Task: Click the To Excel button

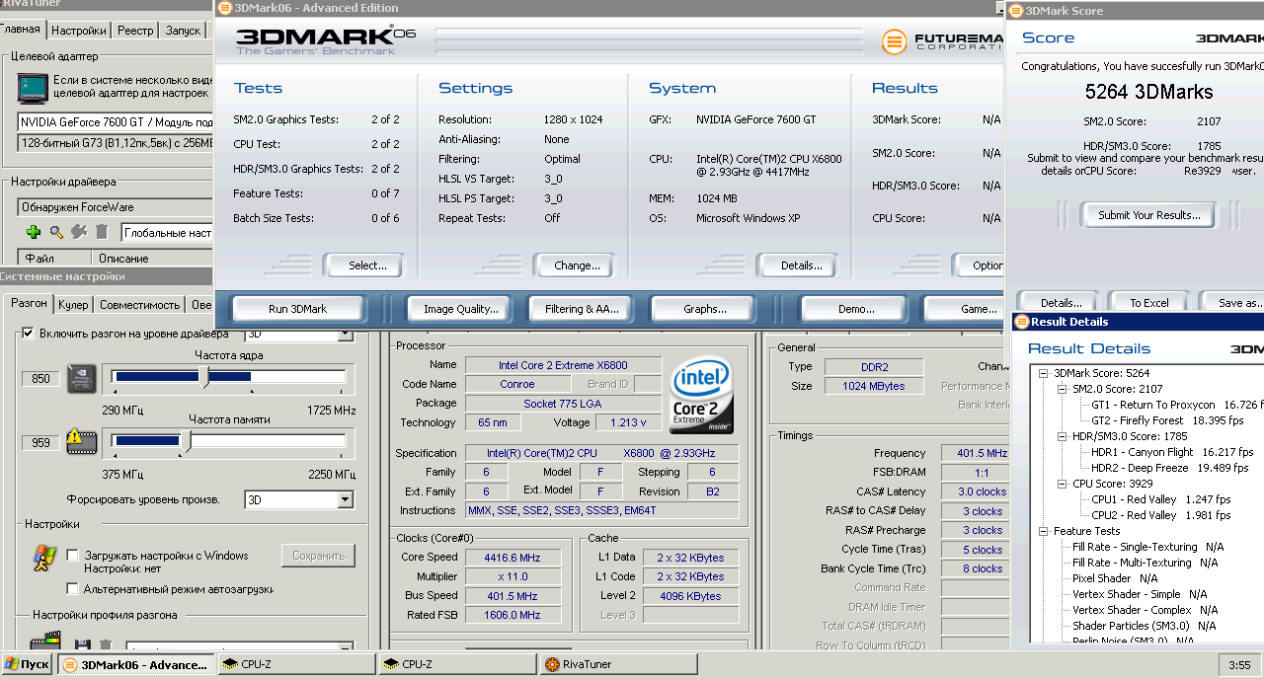Action: tap(1149, 303)
